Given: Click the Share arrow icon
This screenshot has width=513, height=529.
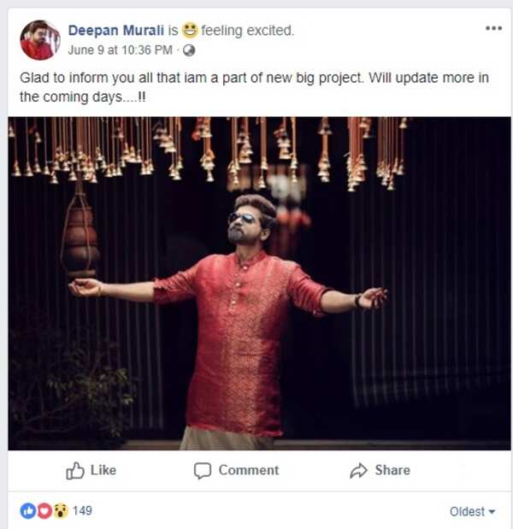Looking at the screenshot, I should (x=358, y=470).
